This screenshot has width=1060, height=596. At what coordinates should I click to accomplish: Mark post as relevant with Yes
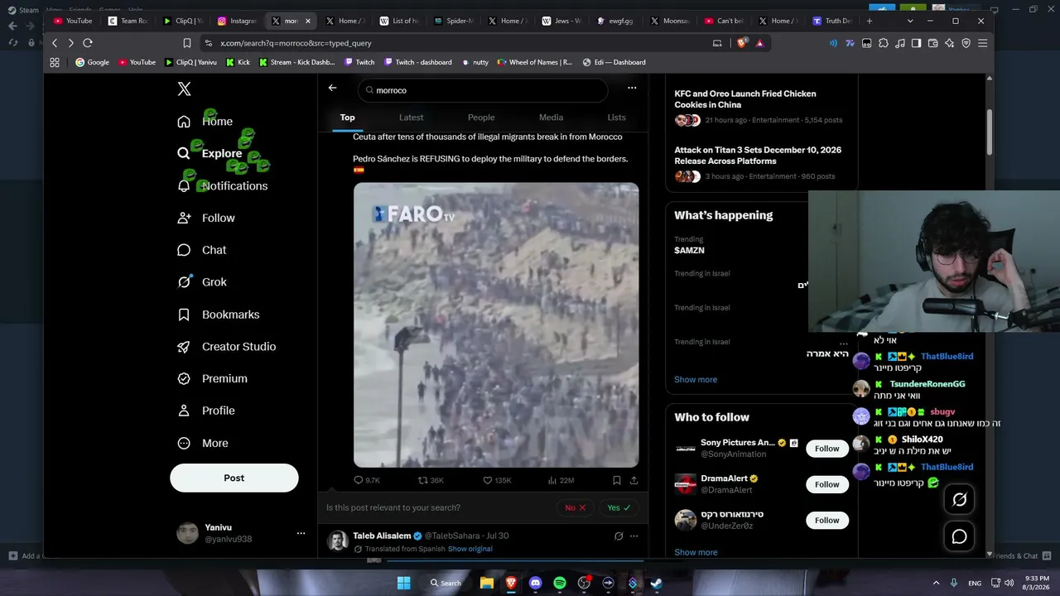tap(619, 507)
